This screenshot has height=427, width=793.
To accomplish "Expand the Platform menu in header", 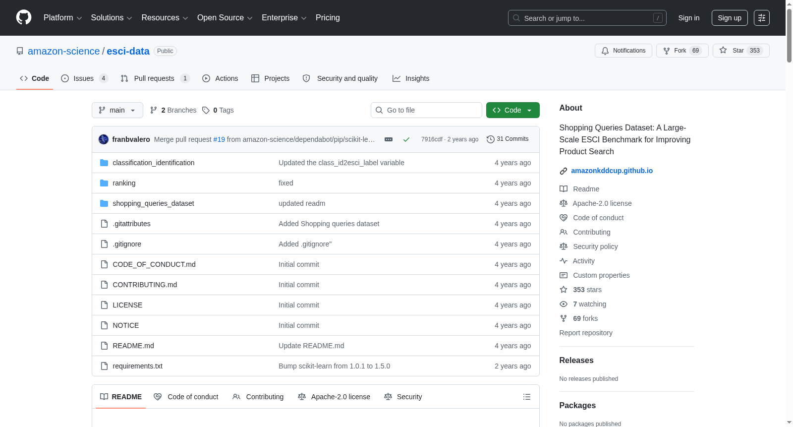I will 62,18.
